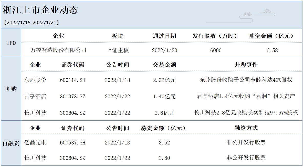Click the 交易金额 column header
The width and height of the screenshot is (304, 167).
pyautogui.click(x=164, y=65)
